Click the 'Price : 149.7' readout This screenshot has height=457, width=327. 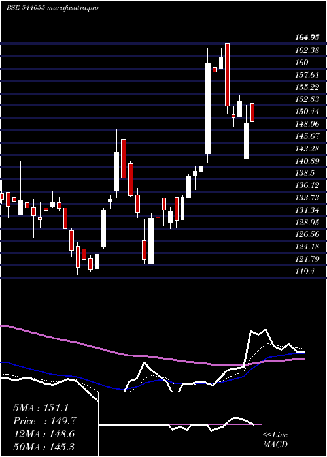44,421
